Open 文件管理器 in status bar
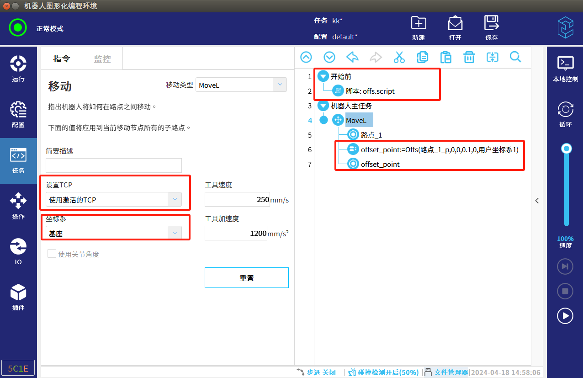The height and width of the screenshot is (378, 583). pyautogui.click(x=446, y=373)
